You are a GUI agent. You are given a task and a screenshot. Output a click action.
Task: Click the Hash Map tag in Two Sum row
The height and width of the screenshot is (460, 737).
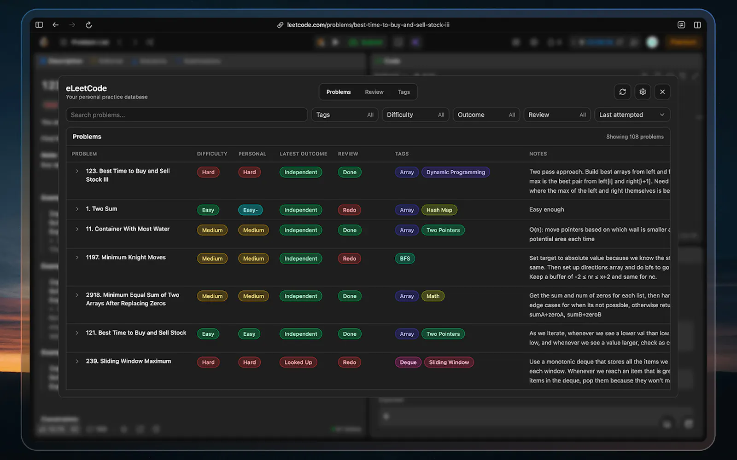(x=439, y=210)
